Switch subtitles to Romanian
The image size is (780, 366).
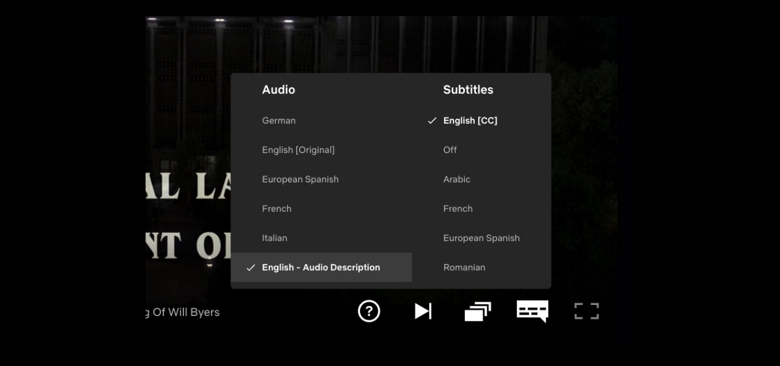point(464,267)
